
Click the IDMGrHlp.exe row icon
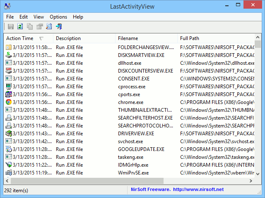tap(9, 165)
